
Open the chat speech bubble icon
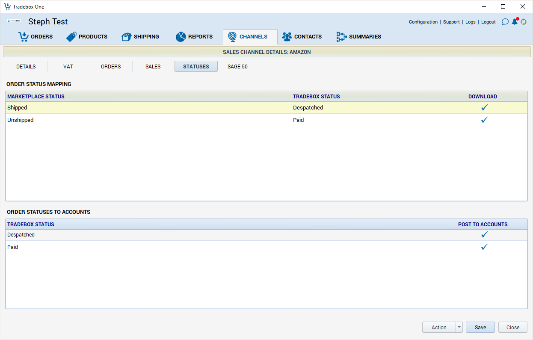point(505,22)
